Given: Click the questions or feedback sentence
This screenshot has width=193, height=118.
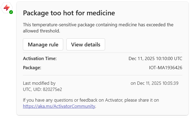Looking at the screenshot, I should point(91,100).
